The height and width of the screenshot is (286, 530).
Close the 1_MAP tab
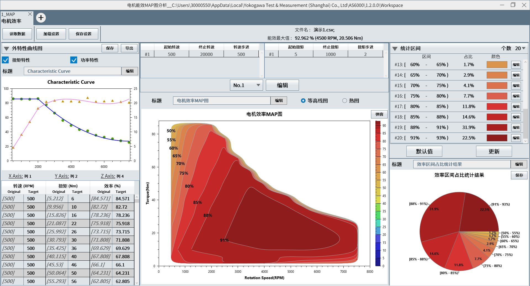click(30, 14)
